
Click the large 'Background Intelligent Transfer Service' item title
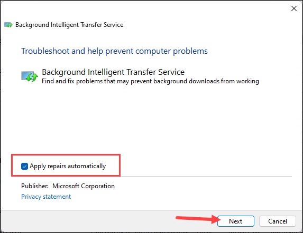tap(113, 72)
